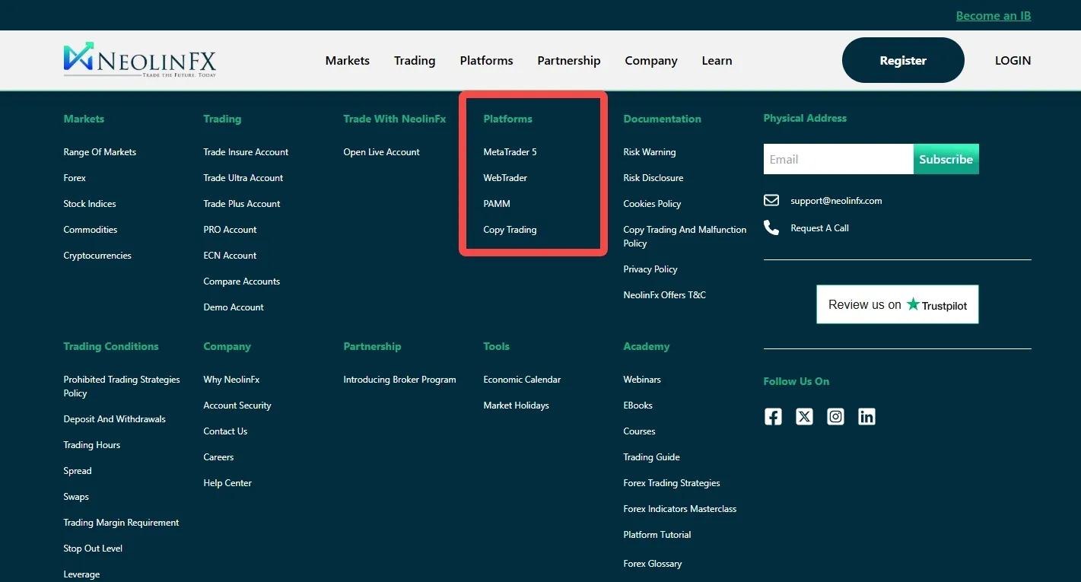Open the Spread link
Image resolution: width=1081 pixels, height=582 pixels.
point(78,471)
